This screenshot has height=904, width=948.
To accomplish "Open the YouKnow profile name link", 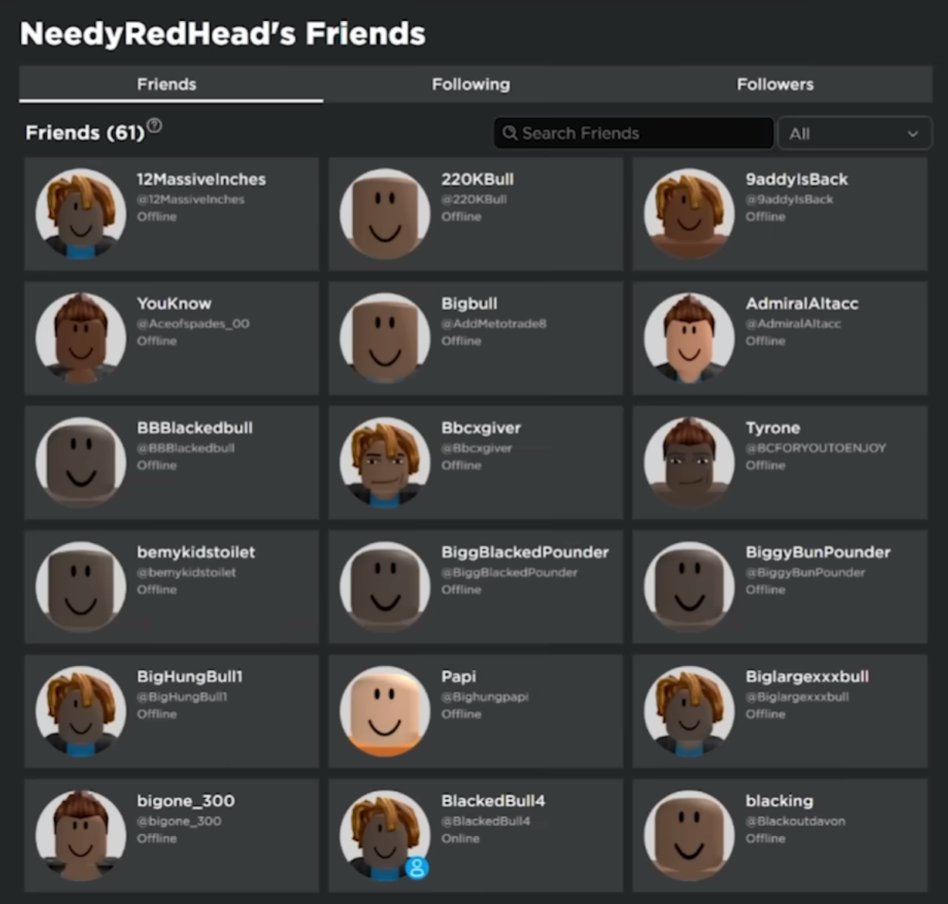I will point(174,304).
